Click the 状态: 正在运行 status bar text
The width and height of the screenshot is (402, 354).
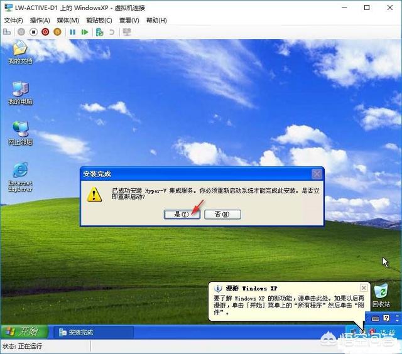23,346
